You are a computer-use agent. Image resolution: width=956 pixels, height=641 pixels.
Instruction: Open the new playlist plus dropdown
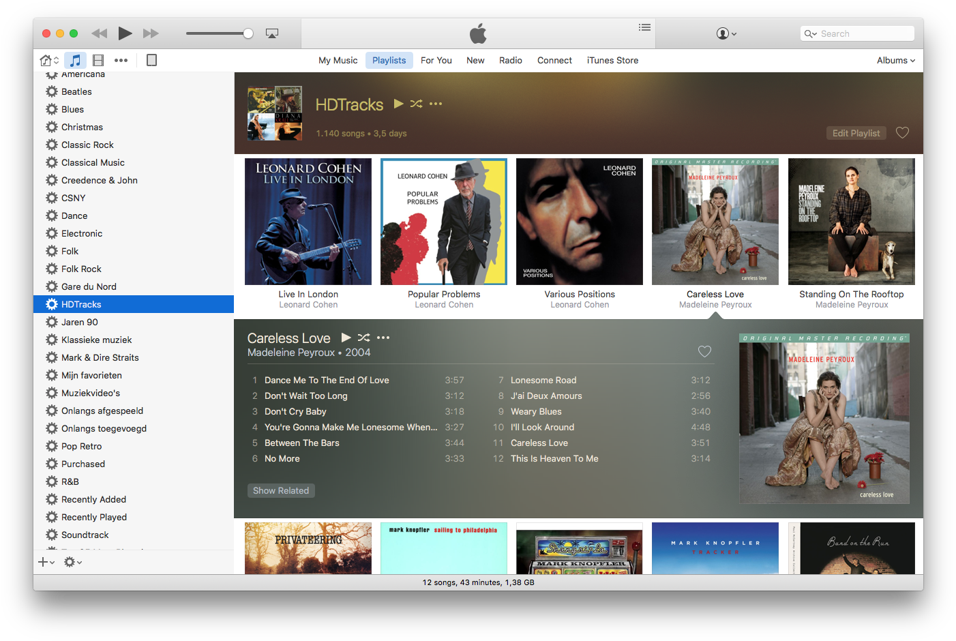pos(45,562)
